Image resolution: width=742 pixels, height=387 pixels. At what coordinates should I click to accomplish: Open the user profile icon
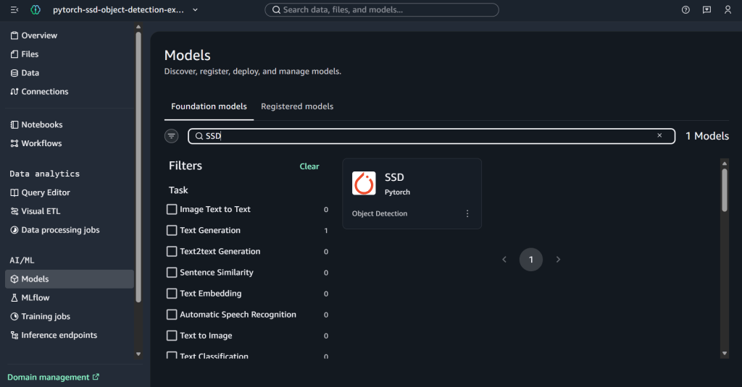pos(728,10)
